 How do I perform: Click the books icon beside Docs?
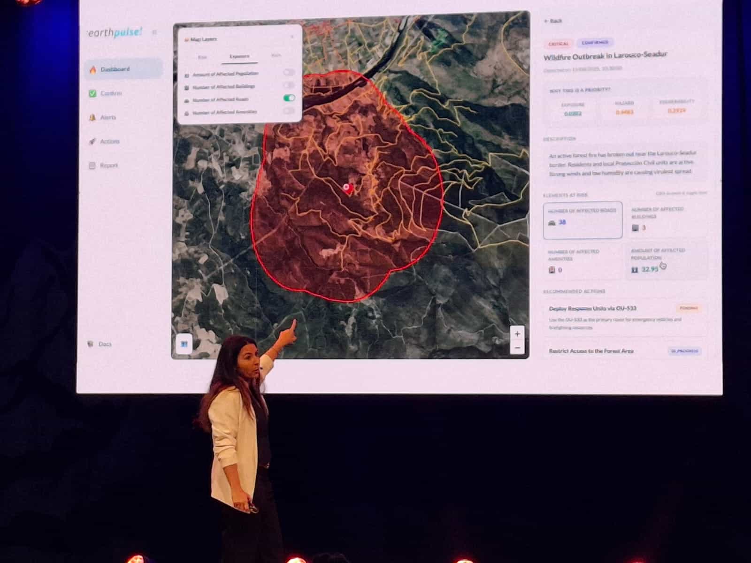click(x=91, y=344)
